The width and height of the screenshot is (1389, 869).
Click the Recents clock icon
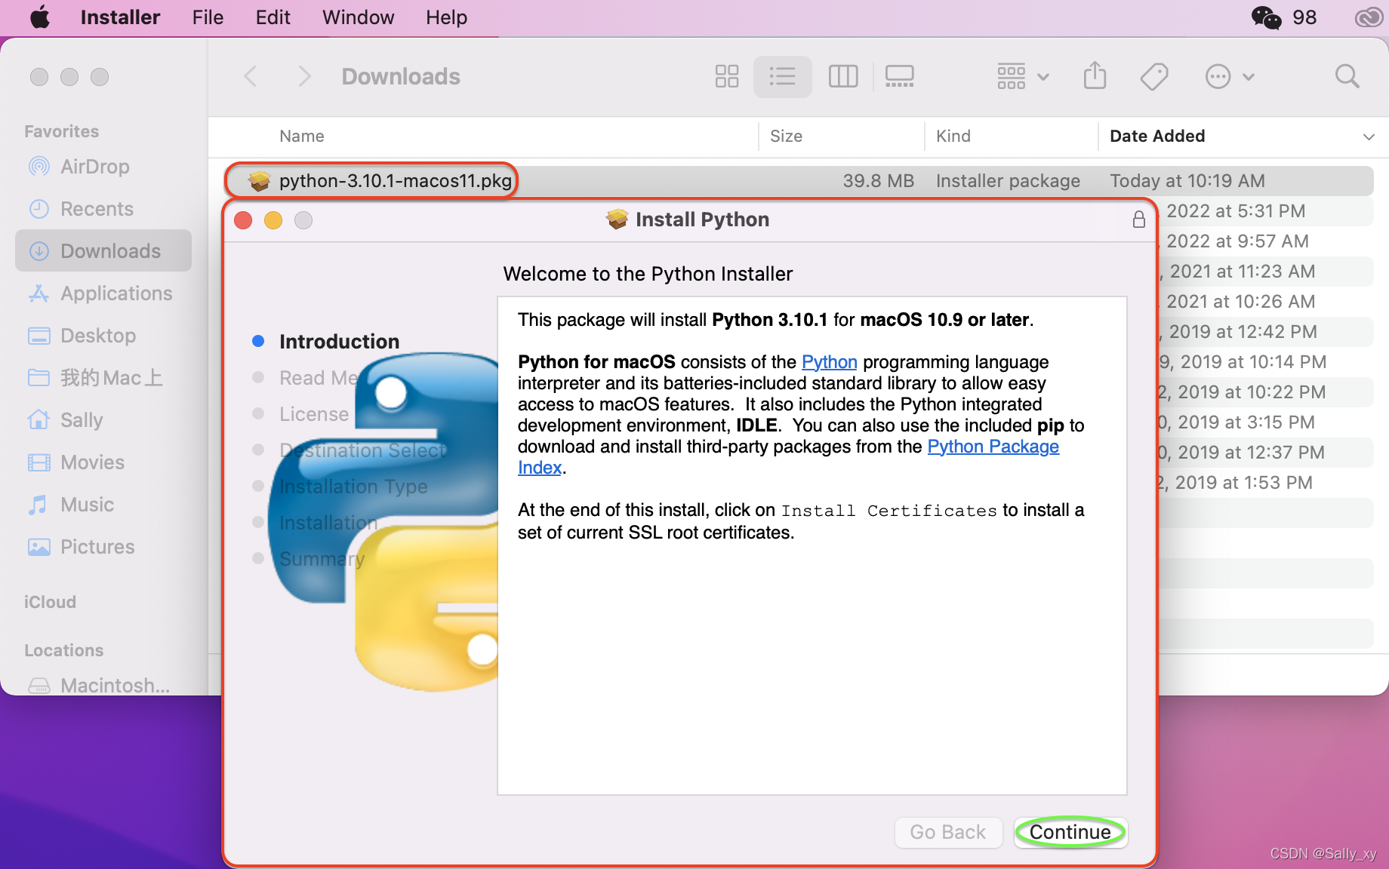coord(39,209)
